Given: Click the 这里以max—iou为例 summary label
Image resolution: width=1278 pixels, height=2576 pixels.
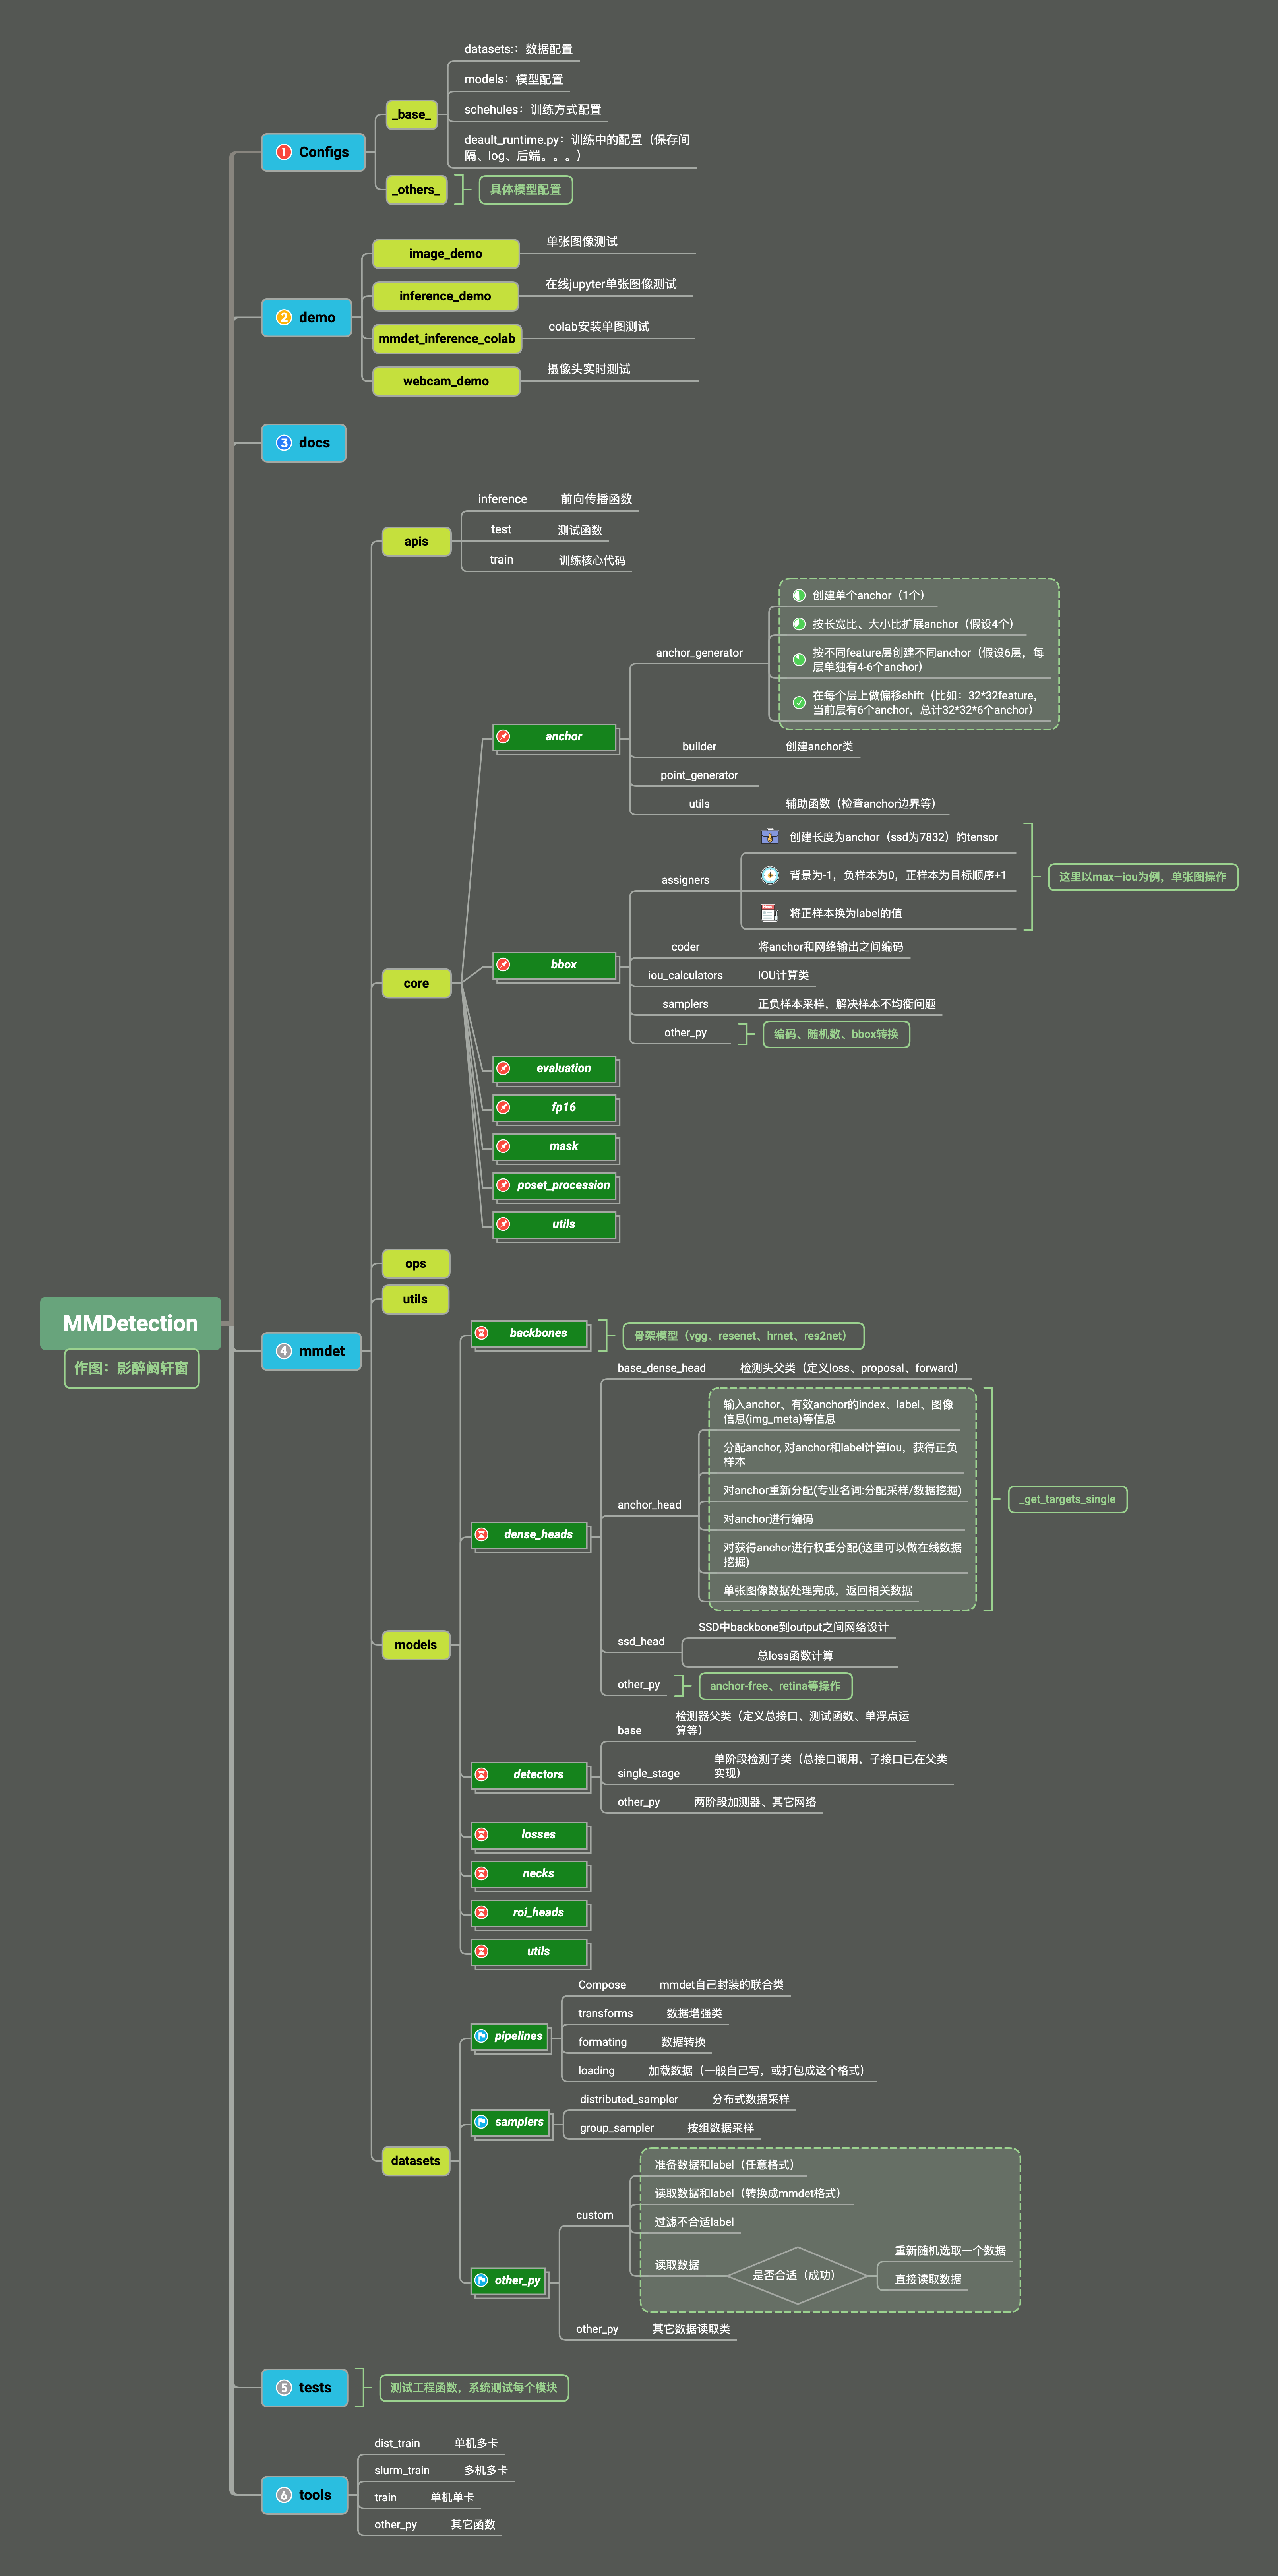Looking at the screenshot, I should click(1142, 877).
